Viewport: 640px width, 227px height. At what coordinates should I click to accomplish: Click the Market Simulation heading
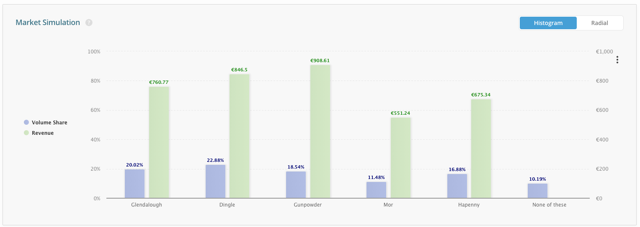click(x=48, y=23)
